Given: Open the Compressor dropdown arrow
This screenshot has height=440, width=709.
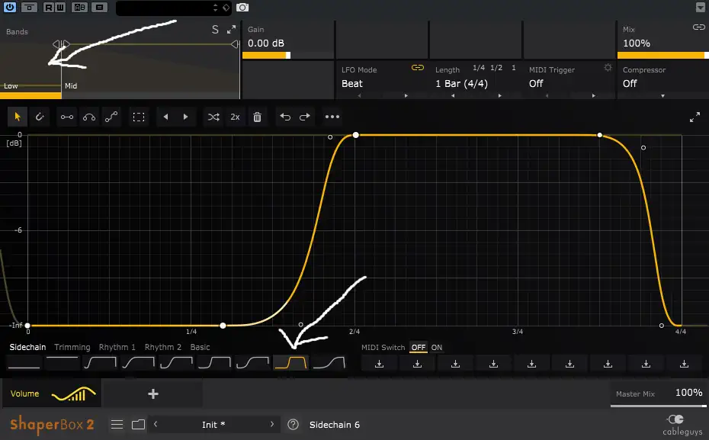Looking at the screenshot, I should point(663,96).
